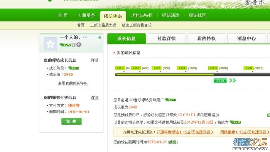
Task: Click the 我的成长信息 section heading
Action: [128, 53]
